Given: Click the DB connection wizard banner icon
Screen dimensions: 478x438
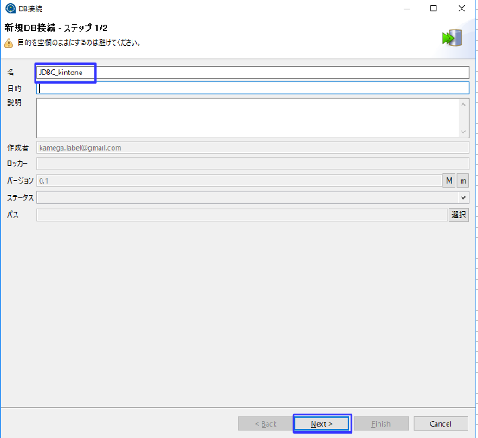Looking at the screenshot, I should coord(452,38).
